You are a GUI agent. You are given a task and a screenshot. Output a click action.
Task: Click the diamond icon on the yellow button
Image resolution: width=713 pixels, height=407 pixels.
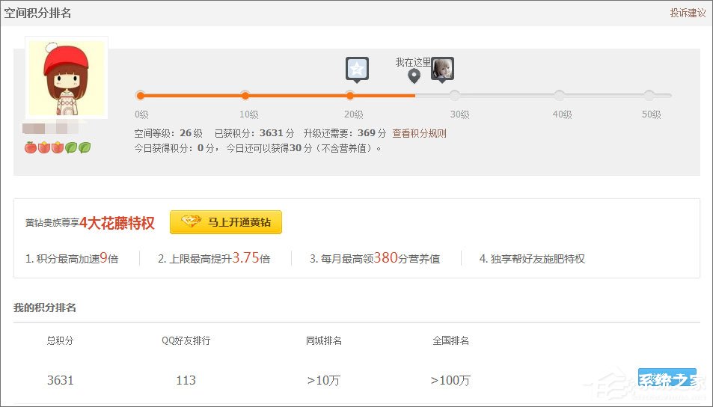click(x=192, y=222)
